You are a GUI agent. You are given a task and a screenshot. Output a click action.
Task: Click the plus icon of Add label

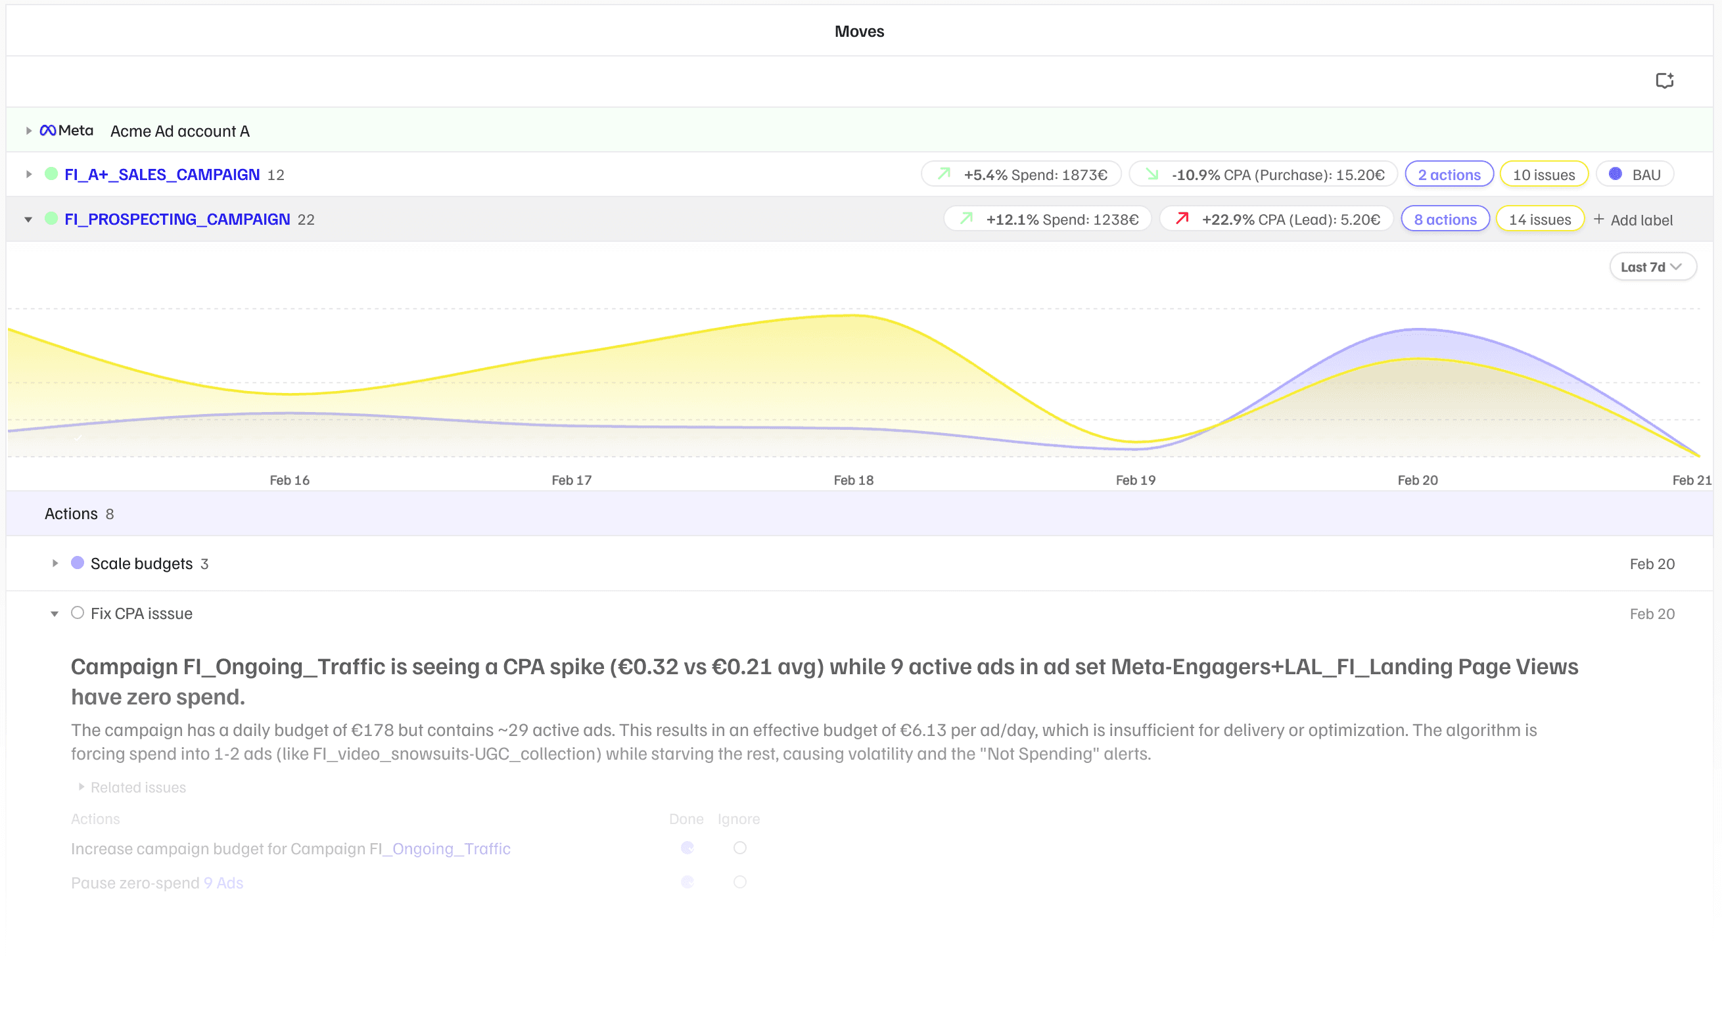pyautogui.click(x=1598, y=219)
